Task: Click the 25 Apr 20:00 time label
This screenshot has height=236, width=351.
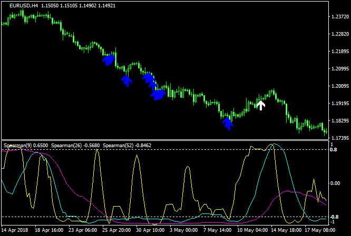Action: tap(116, 230)
